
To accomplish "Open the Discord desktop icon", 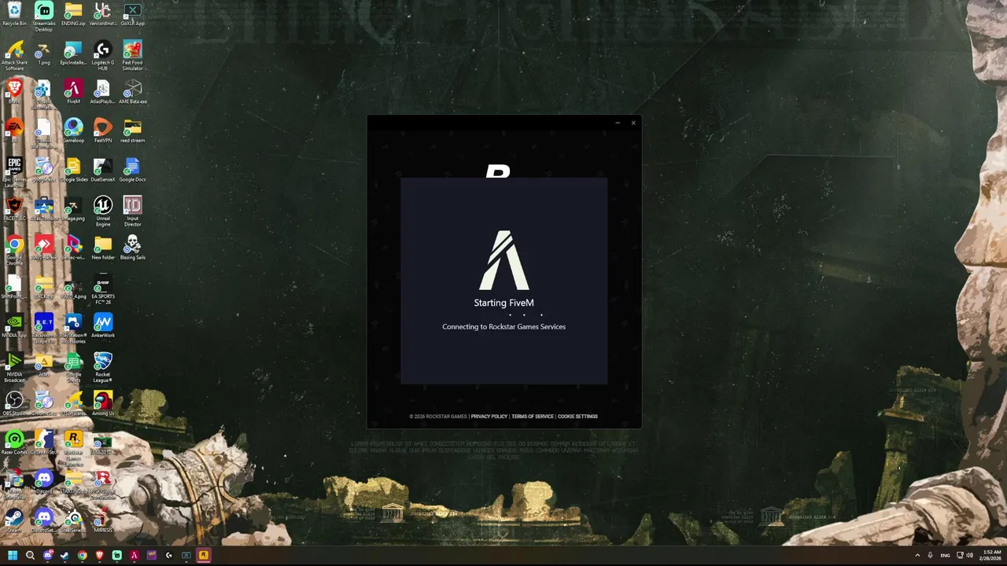I will (x=44, y=482).
